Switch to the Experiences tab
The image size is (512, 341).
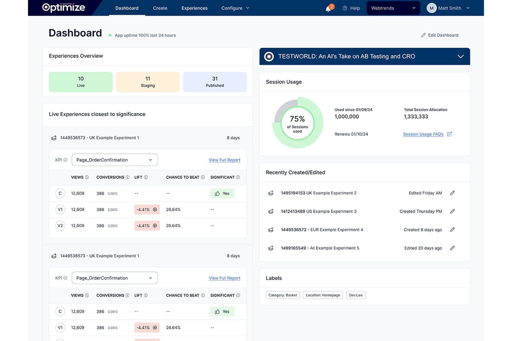(194, 8)
